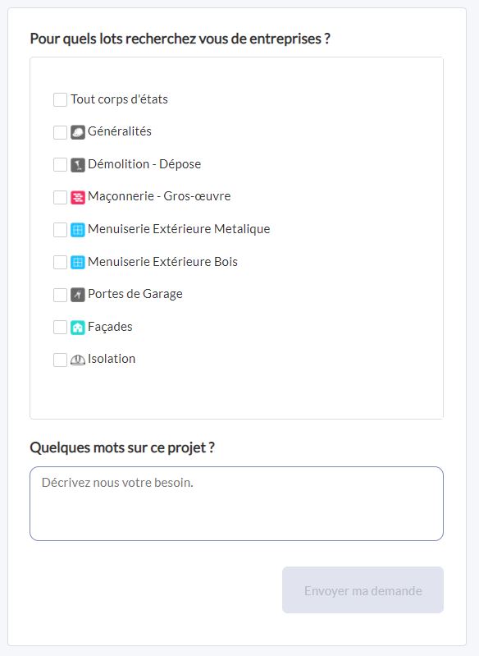This screenshot has width=479, height=656.
Task: Click the teal Façades house icon
Action: point(78,327)
